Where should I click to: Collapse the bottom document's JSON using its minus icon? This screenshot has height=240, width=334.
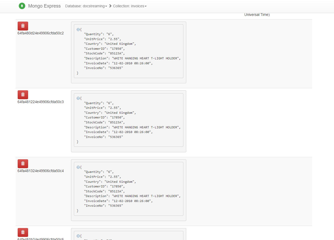78,236
